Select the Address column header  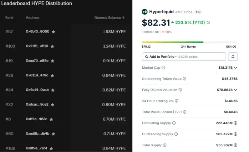32,17
